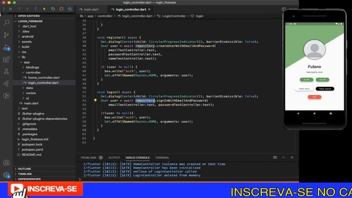Tap the emulator's Android back button
Screen dimensions: 352x198
coord(298,114)
